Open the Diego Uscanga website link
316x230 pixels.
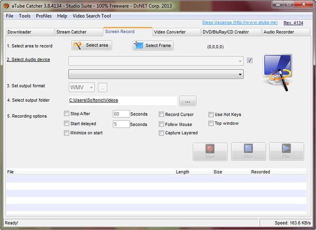239,23
